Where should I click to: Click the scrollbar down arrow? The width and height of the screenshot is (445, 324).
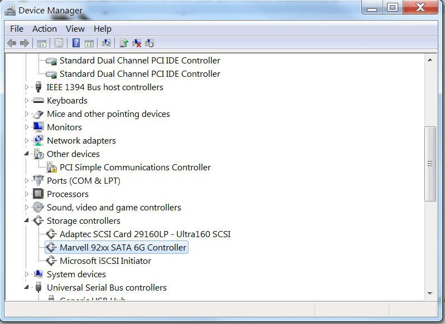click(430, 293)
